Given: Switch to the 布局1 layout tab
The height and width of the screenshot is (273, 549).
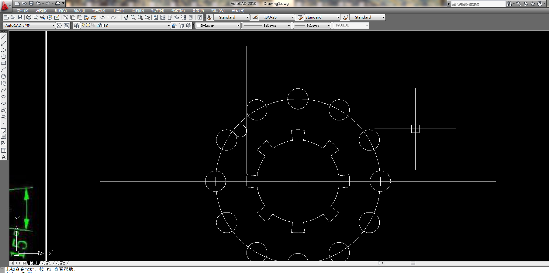Looking at the screenshot, I should pos(46,263).
